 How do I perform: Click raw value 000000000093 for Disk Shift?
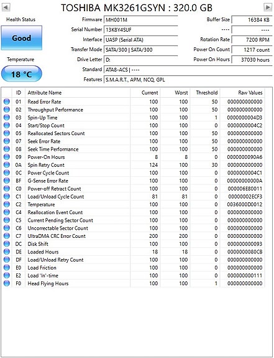[x=245, y=244]
